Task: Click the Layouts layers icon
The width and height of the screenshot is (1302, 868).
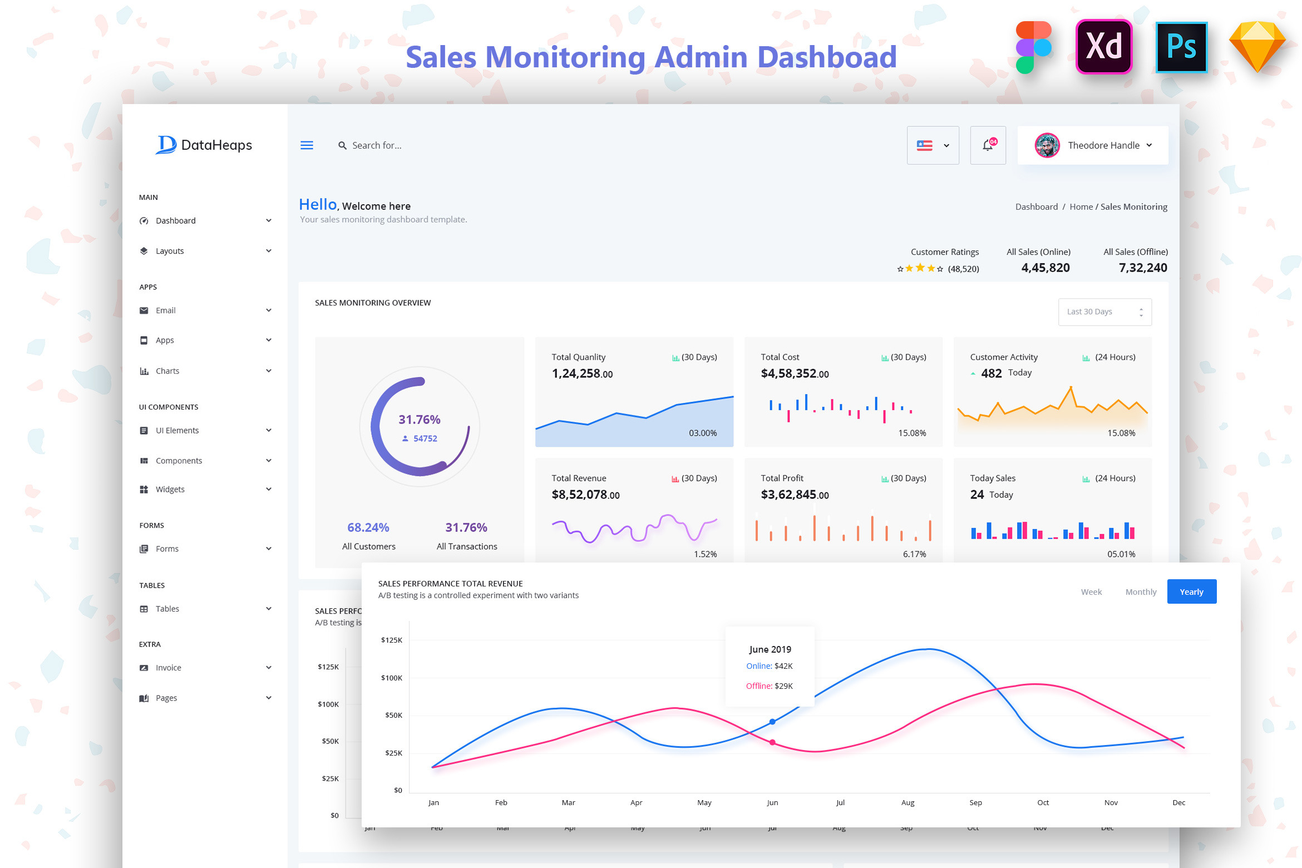Action: [x=144, y=251]
